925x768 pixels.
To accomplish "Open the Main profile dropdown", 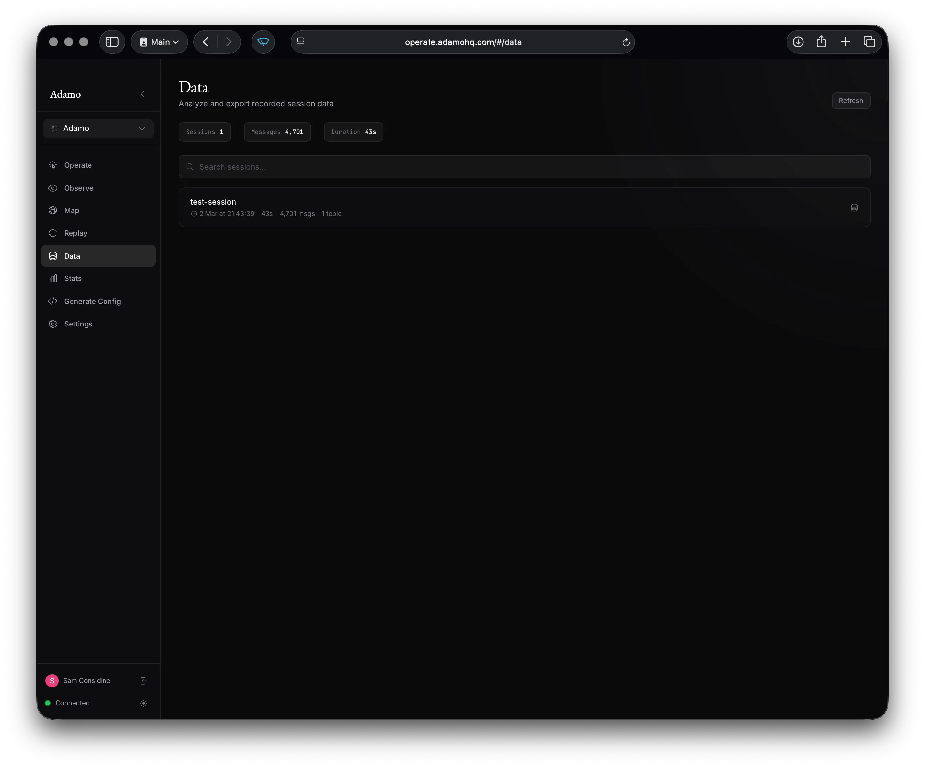I will (x=159, y=42).
